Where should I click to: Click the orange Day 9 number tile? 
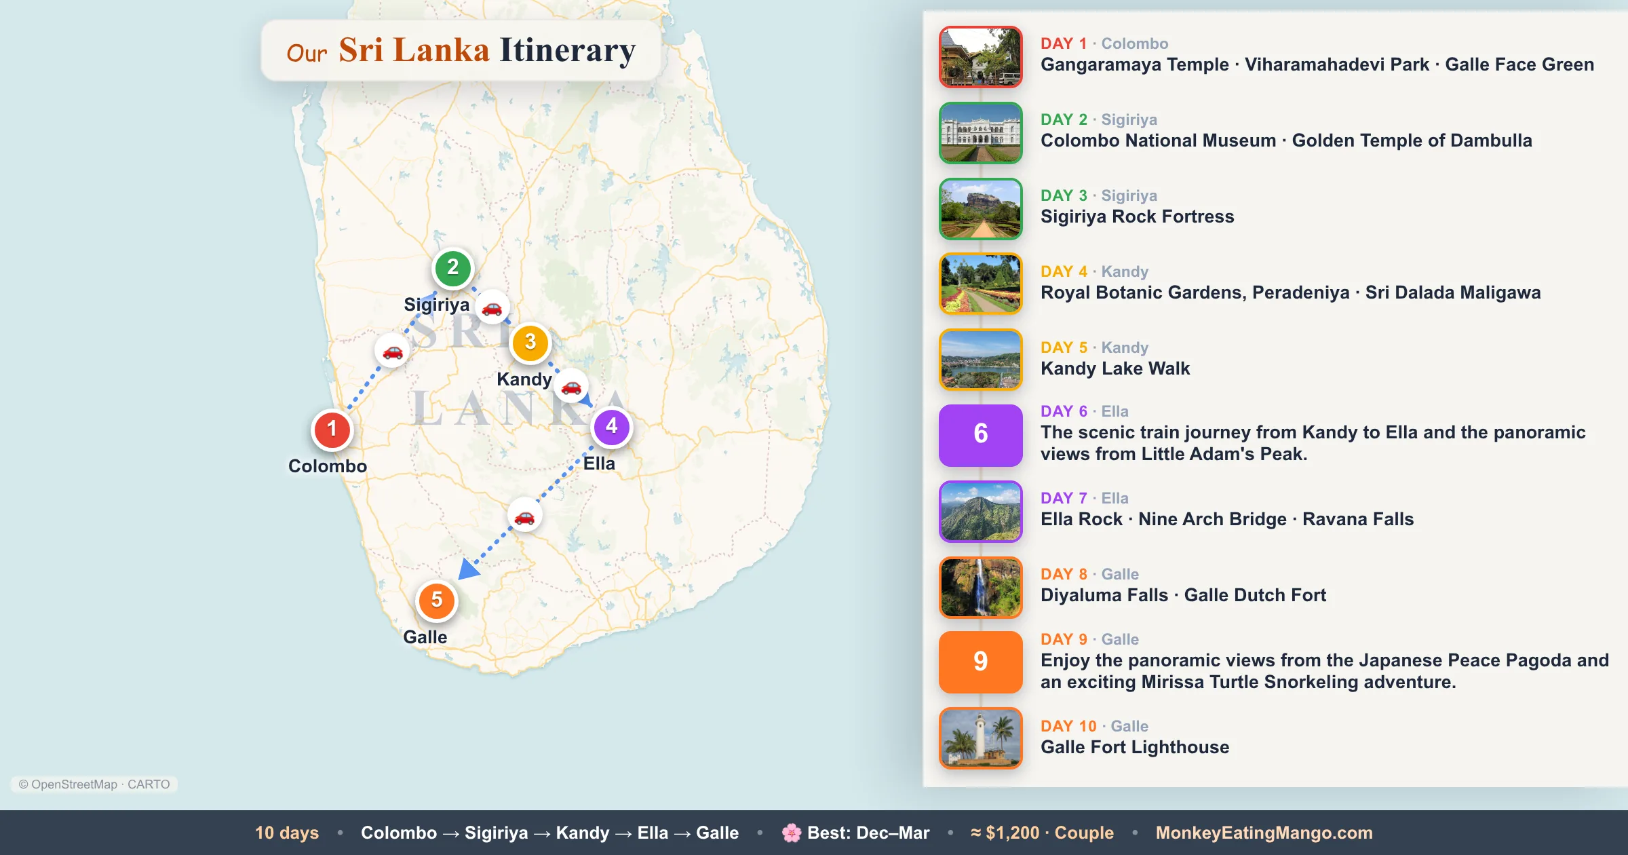[981, 662]
